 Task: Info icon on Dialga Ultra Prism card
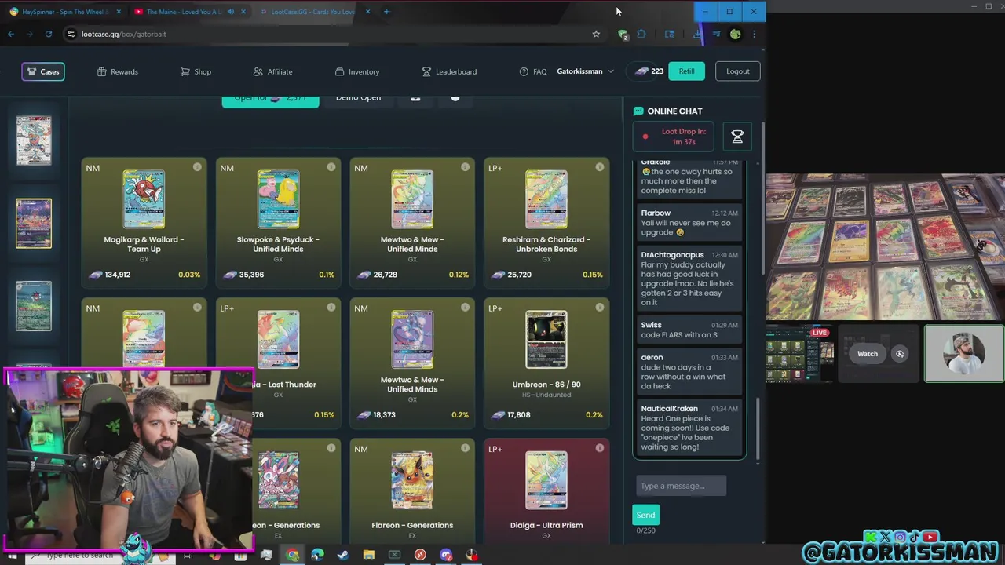pyautogui.click(x=600, y=448)
